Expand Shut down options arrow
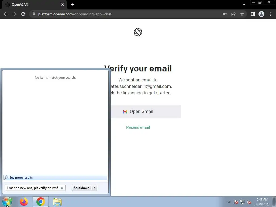This screenshot has height=207, width=276. (94, 188)
